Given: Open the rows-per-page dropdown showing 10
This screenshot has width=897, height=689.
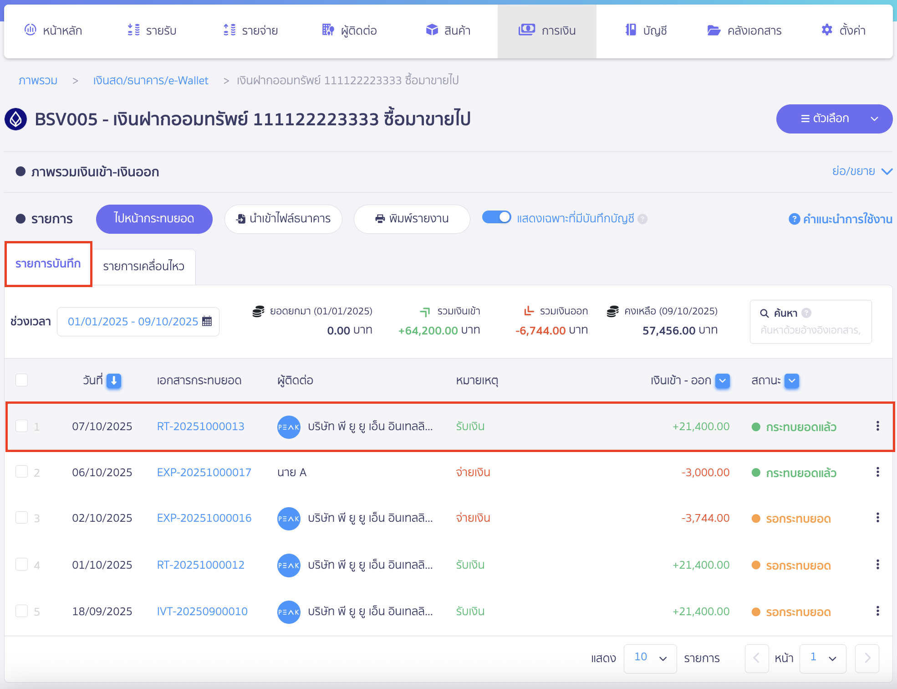Looking at the screenshot, I should pos(650,658).
